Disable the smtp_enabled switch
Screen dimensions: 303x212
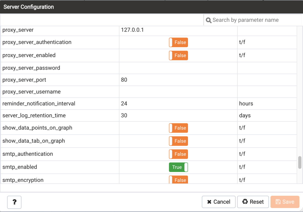point(178,167)
